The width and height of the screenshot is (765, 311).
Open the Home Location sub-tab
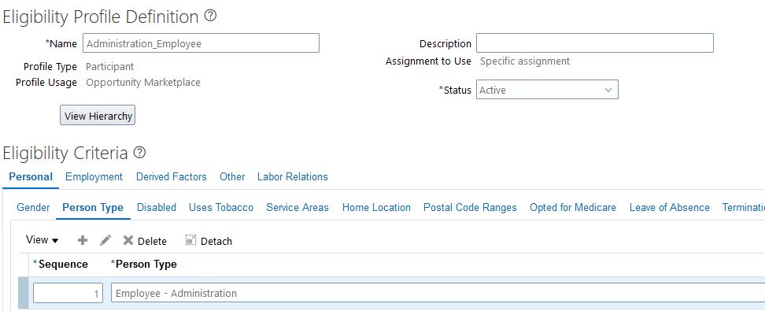point(377,208)
